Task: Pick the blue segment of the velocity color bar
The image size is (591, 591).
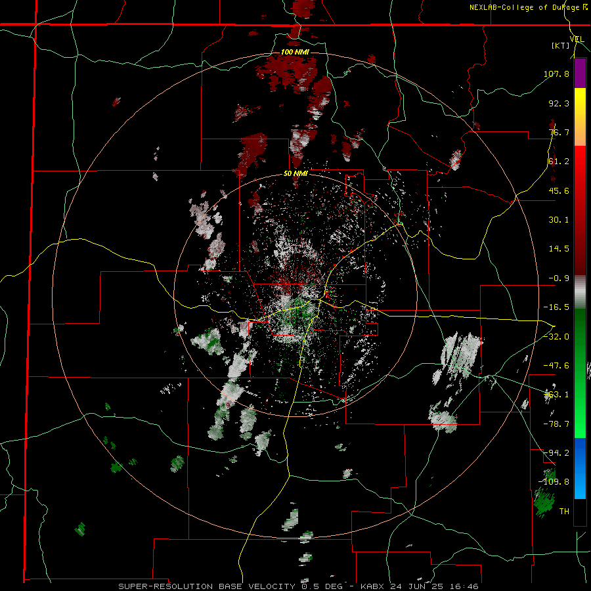Action: tap(580, 468)
